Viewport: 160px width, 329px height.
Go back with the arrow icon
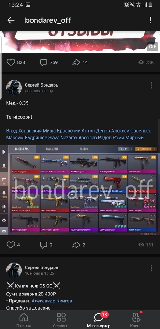pyautogui.click(x=11, y=20)
